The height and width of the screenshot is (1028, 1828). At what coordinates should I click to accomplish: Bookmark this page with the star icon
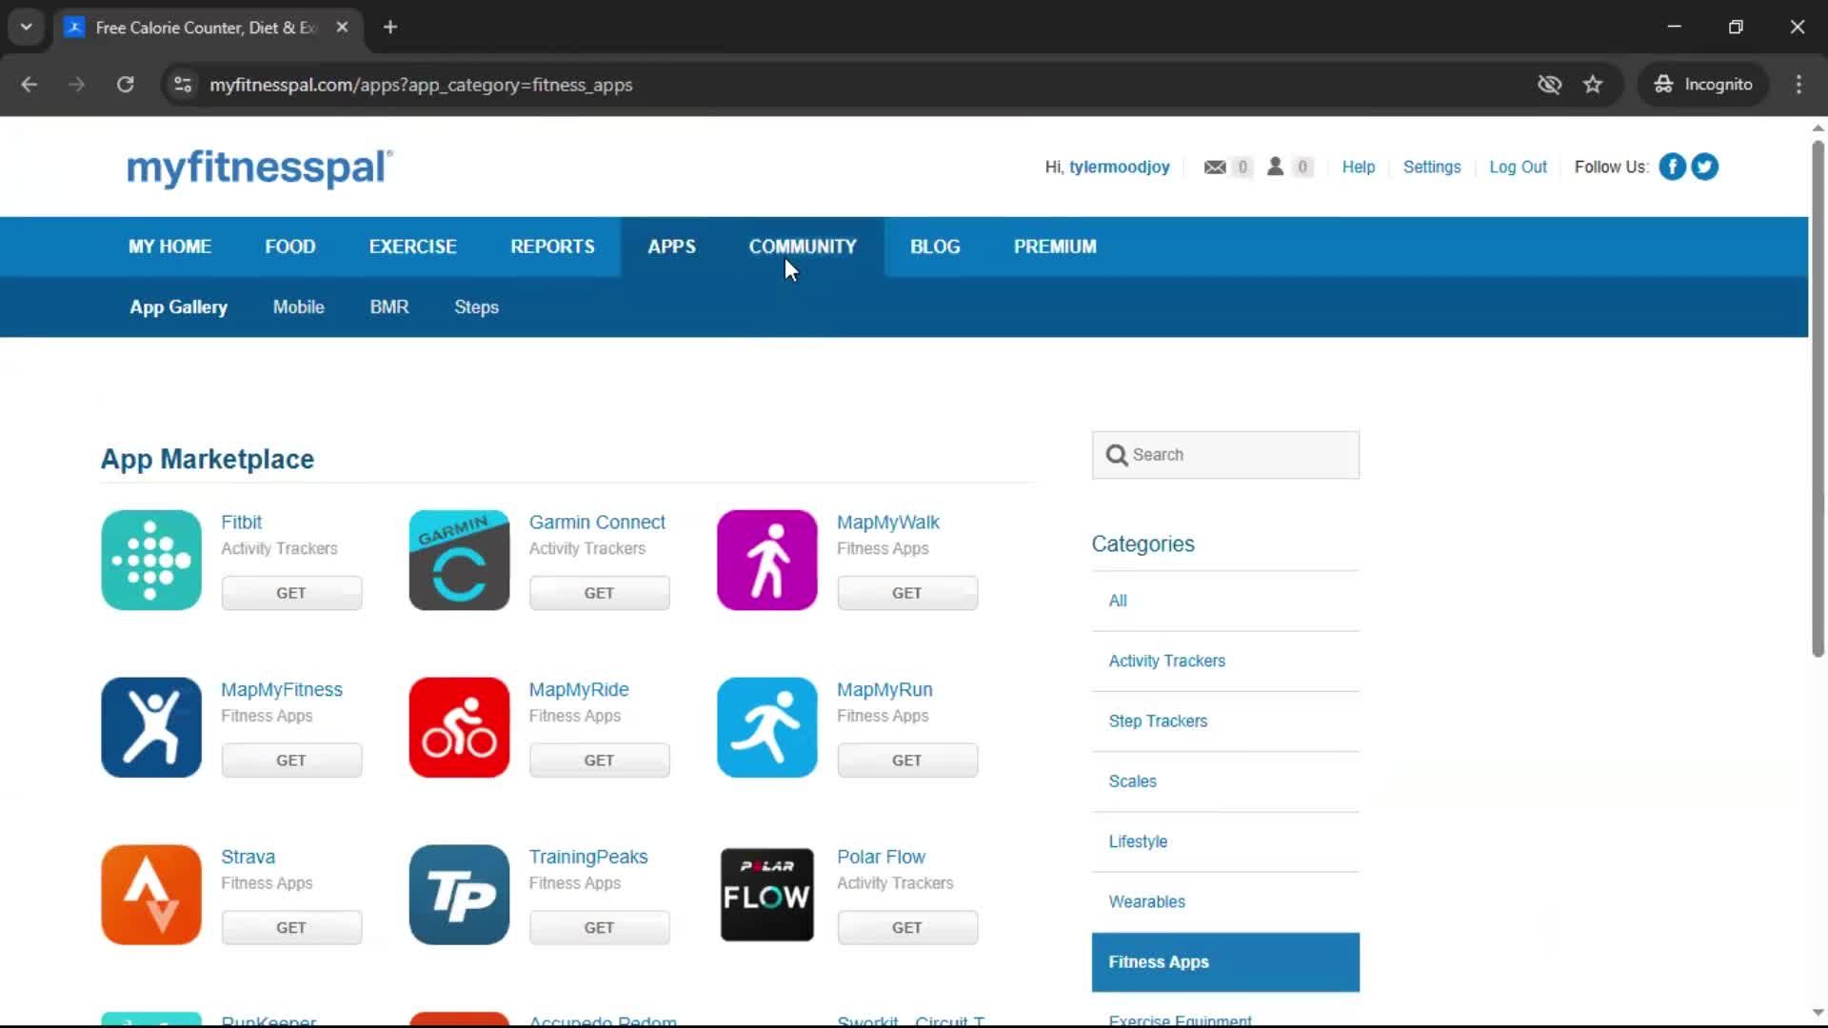pyautogui.click(x=1593, y=85)
